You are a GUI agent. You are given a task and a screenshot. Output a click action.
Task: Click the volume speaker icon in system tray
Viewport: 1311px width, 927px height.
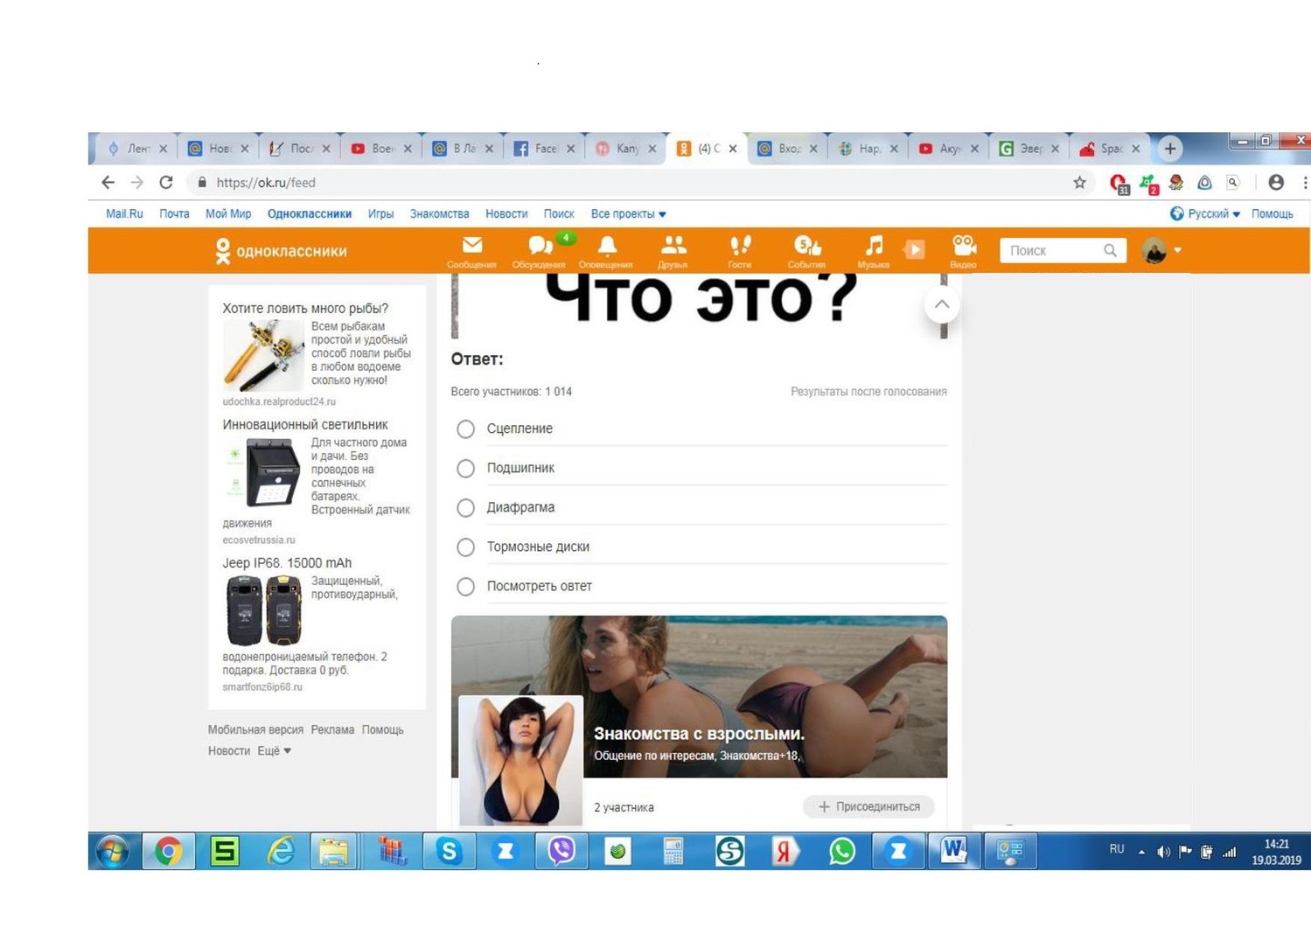click(x=1163, y=852)
